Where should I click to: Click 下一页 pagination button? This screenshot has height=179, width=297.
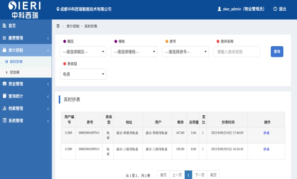coord(200,175)
